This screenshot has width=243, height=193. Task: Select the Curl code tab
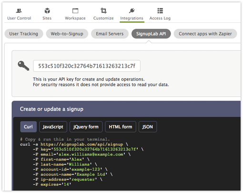29,127
